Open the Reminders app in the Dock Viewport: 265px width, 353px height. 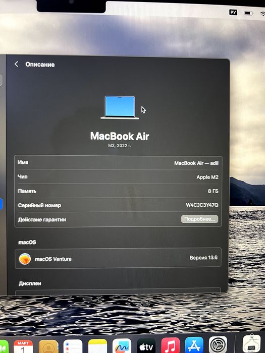click(73, 346)
